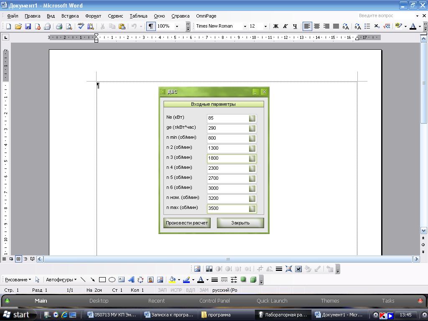Image resolution: width=428 pixels, height=321 pixels.
Task: Toggle bold (Ж) formatting
Action: click(276, 26)
